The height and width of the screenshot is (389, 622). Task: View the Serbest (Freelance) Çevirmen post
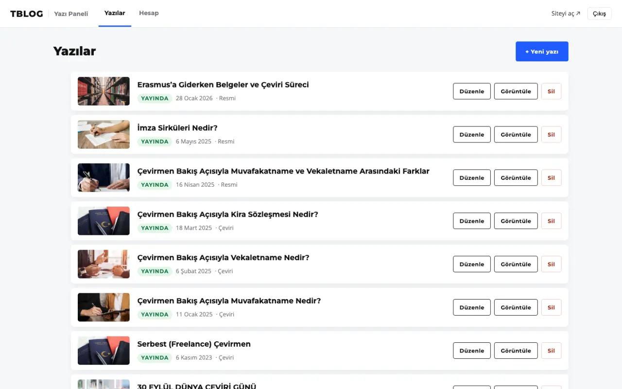point(516,351)
